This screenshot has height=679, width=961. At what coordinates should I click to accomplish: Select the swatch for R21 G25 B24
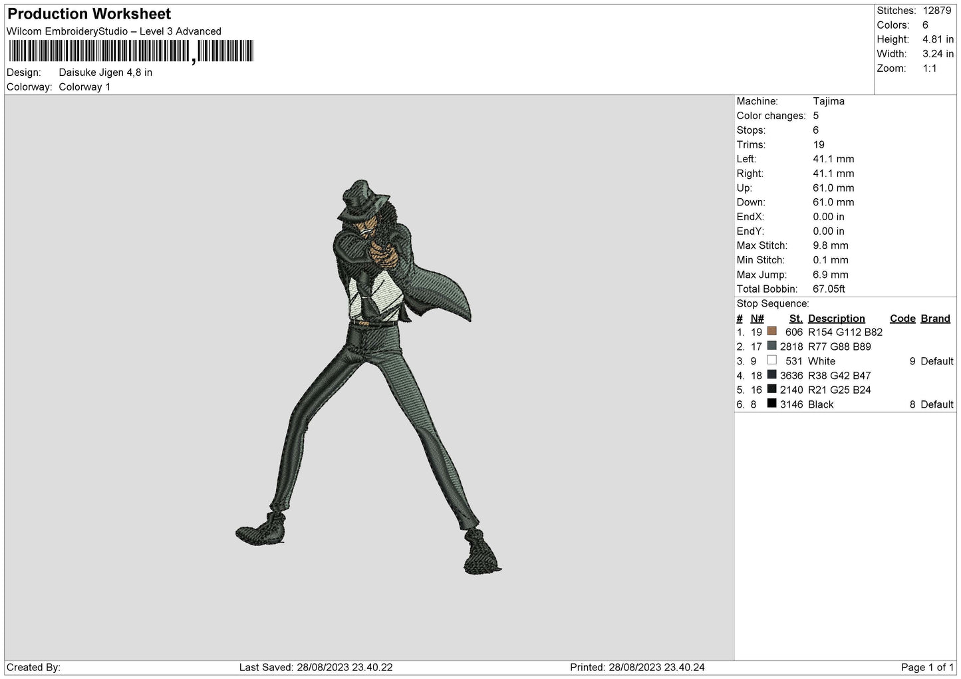click(x=771, y=389)
